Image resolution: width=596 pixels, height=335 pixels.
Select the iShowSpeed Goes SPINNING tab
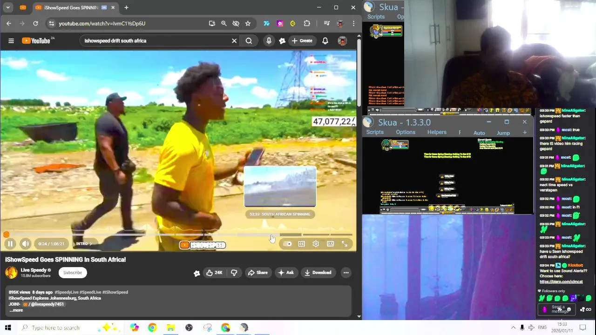71,7
